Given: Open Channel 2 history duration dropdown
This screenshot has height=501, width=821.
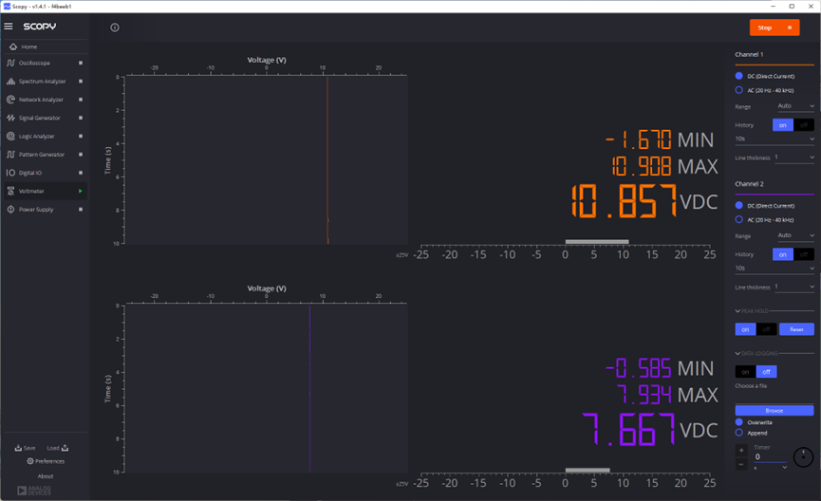Looking at the screenshot, I should tap(774, 268).
